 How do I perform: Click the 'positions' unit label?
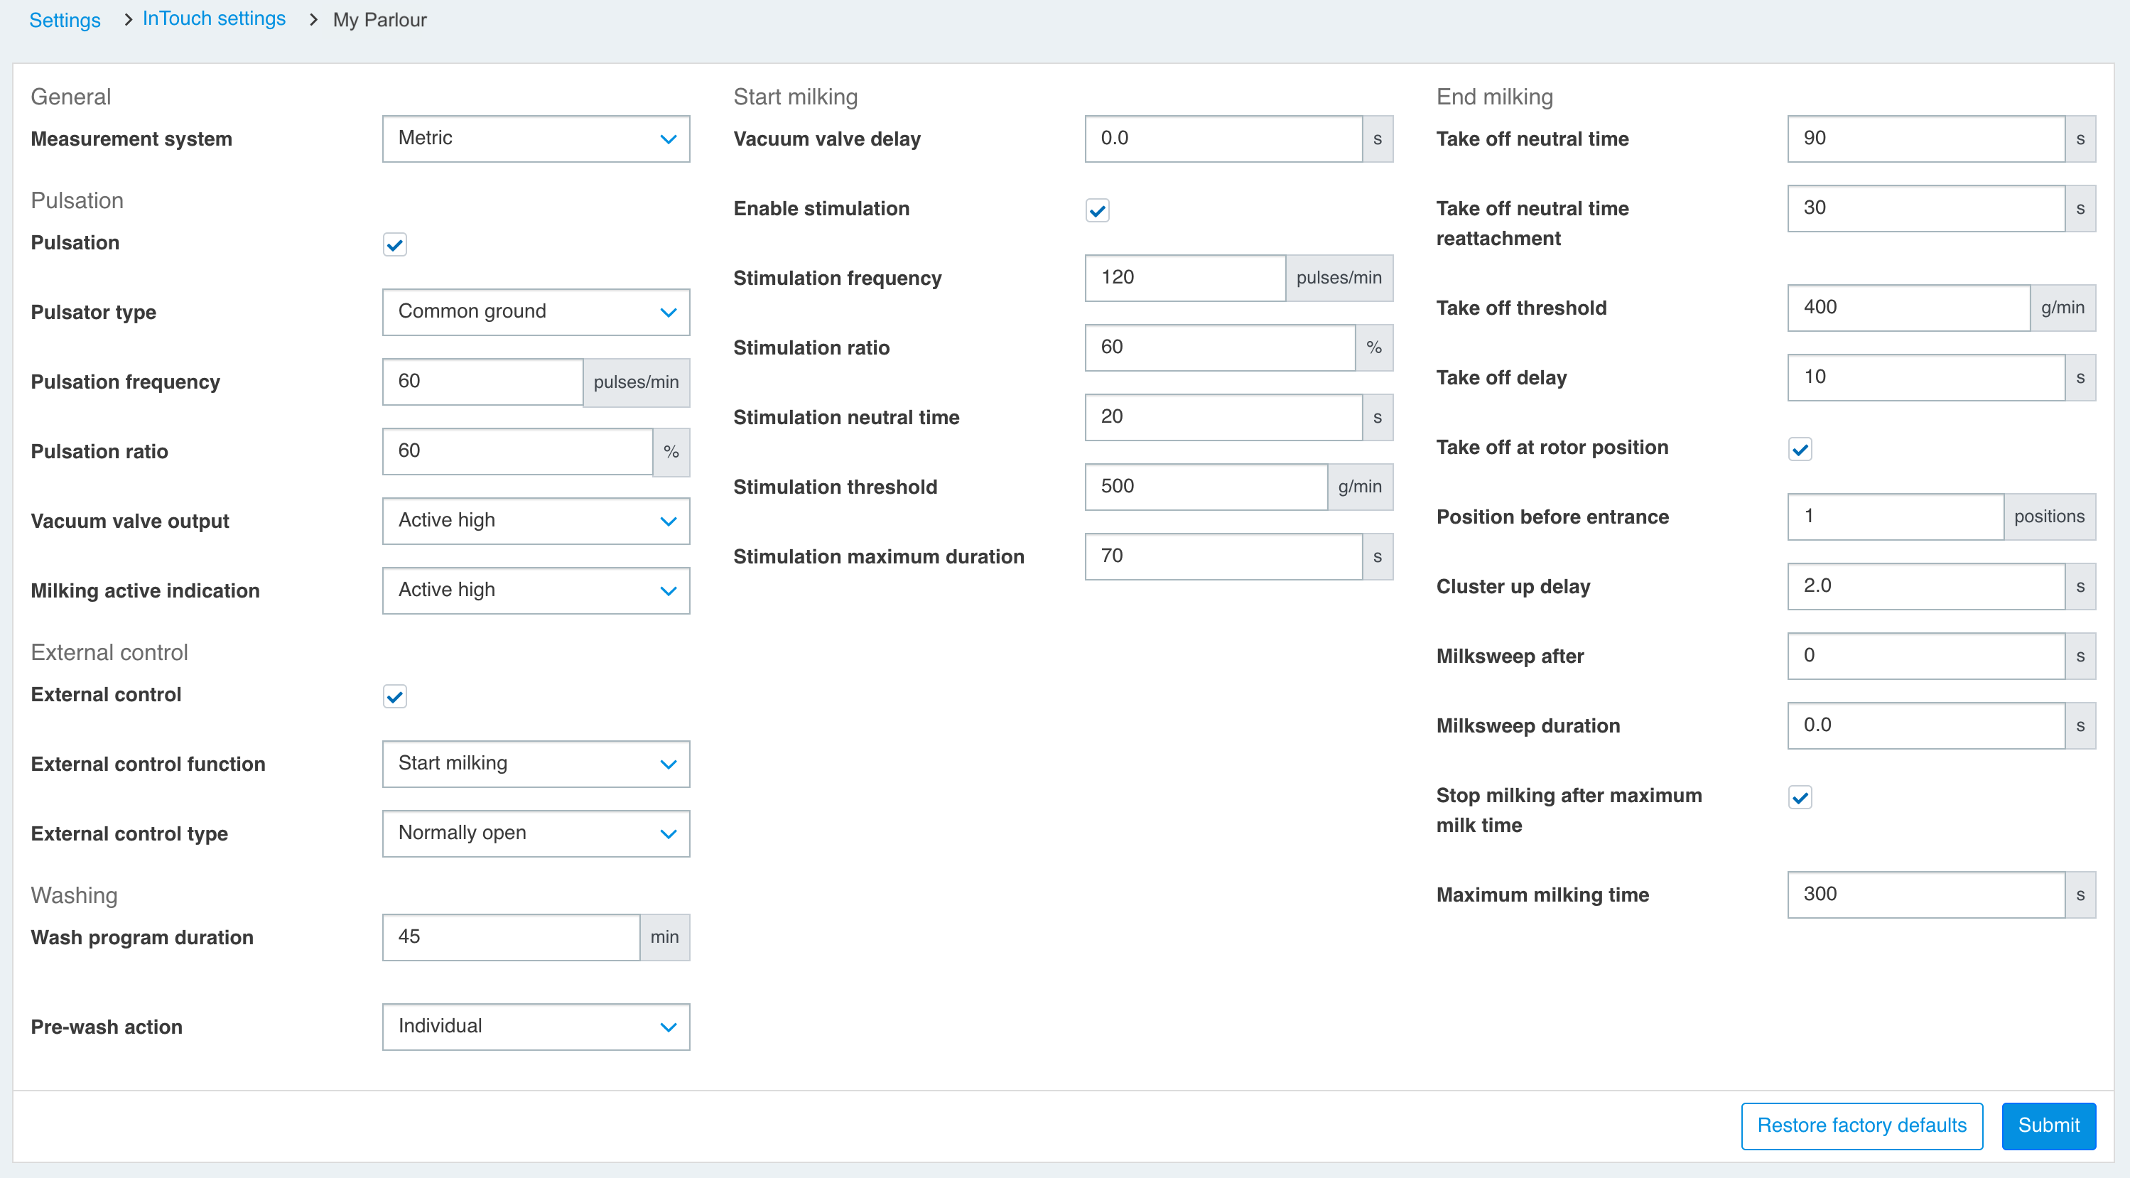coord(2049,517)
